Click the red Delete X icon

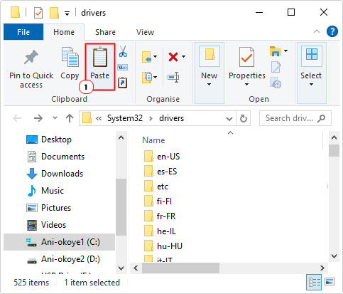(x=173, y=57)
